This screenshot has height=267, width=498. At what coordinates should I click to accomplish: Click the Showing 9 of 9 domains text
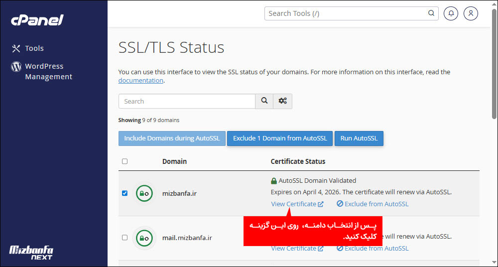(x=148, y=120)
